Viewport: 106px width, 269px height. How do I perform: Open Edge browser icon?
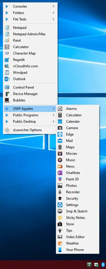coord(60,134)
